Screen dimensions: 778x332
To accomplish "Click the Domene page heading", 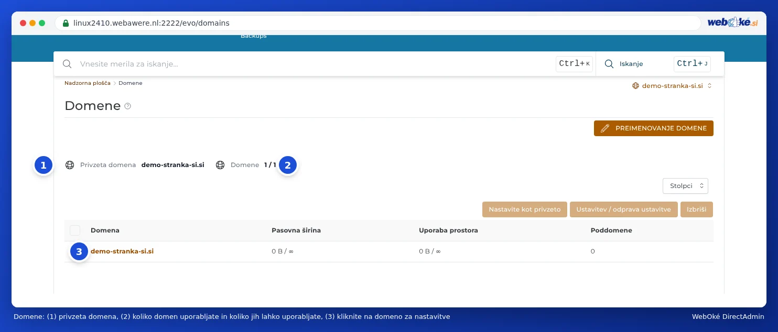I will (x=93, y=106).
